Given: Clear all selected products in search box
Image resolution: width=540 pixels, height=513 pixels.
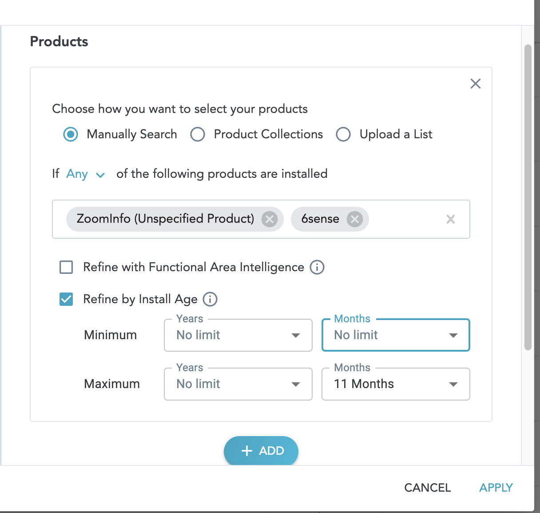Looking at the screenshot, I should pos(450,219).
